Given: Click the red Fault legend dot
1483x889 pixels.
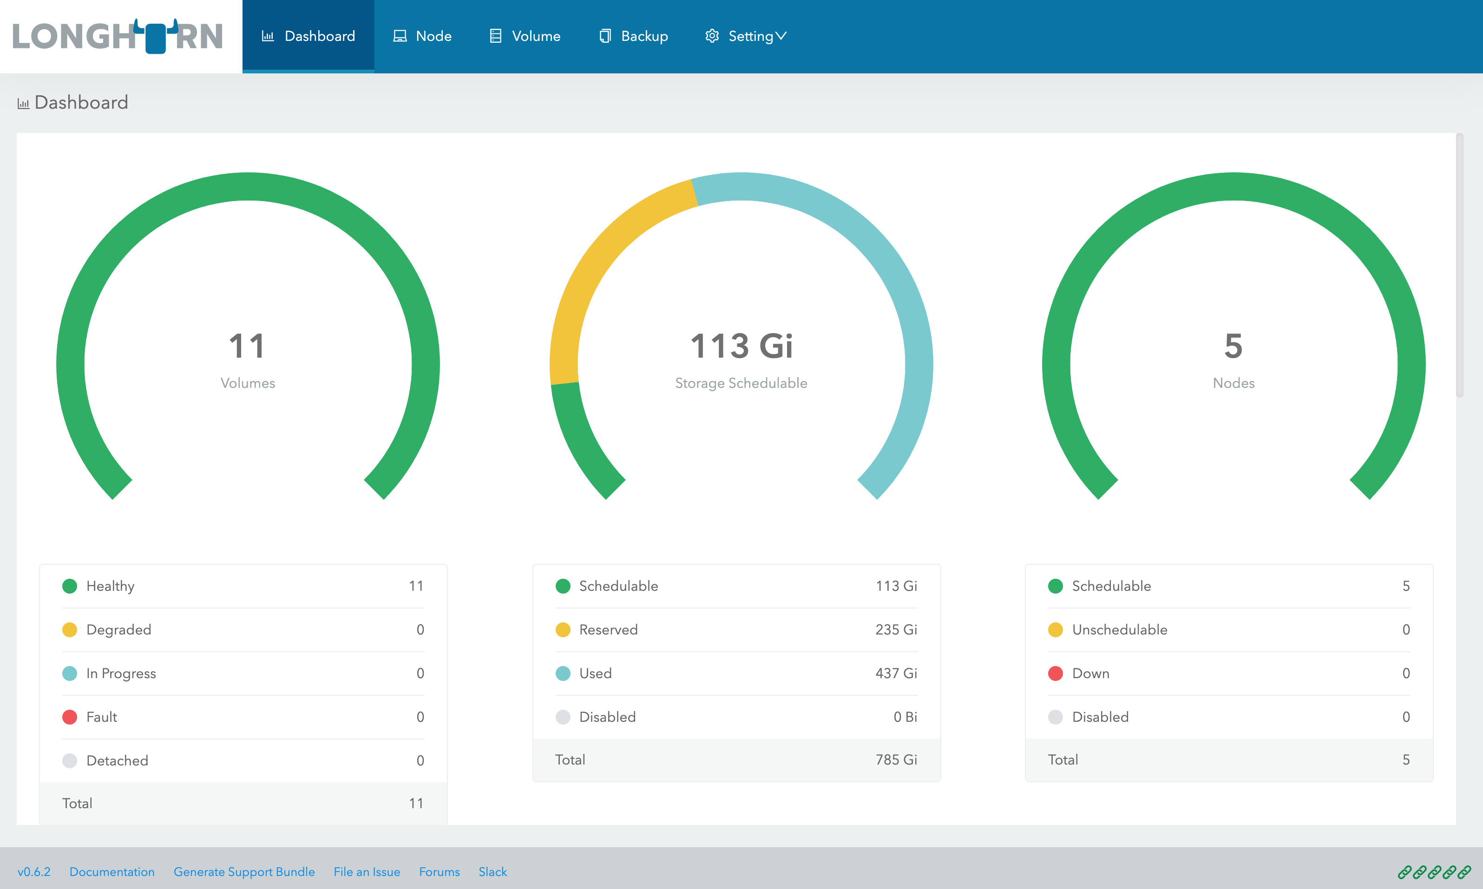Looking at the screenshot, I should (70, 717).
